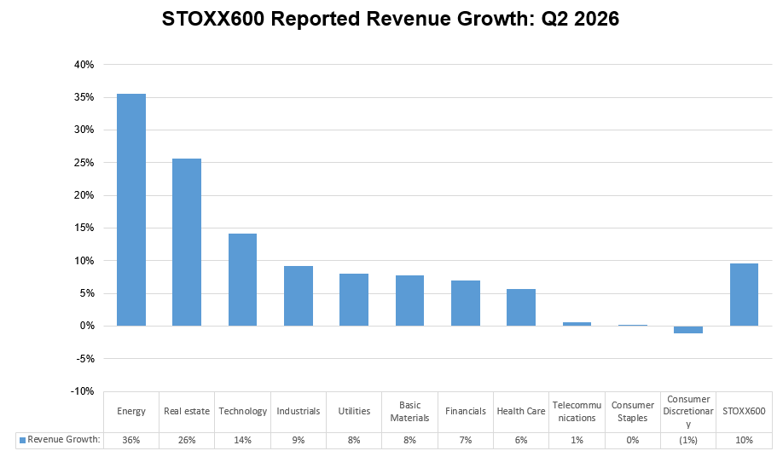
Task: Click the 8% value under Utilities
Action: [354, 440]
